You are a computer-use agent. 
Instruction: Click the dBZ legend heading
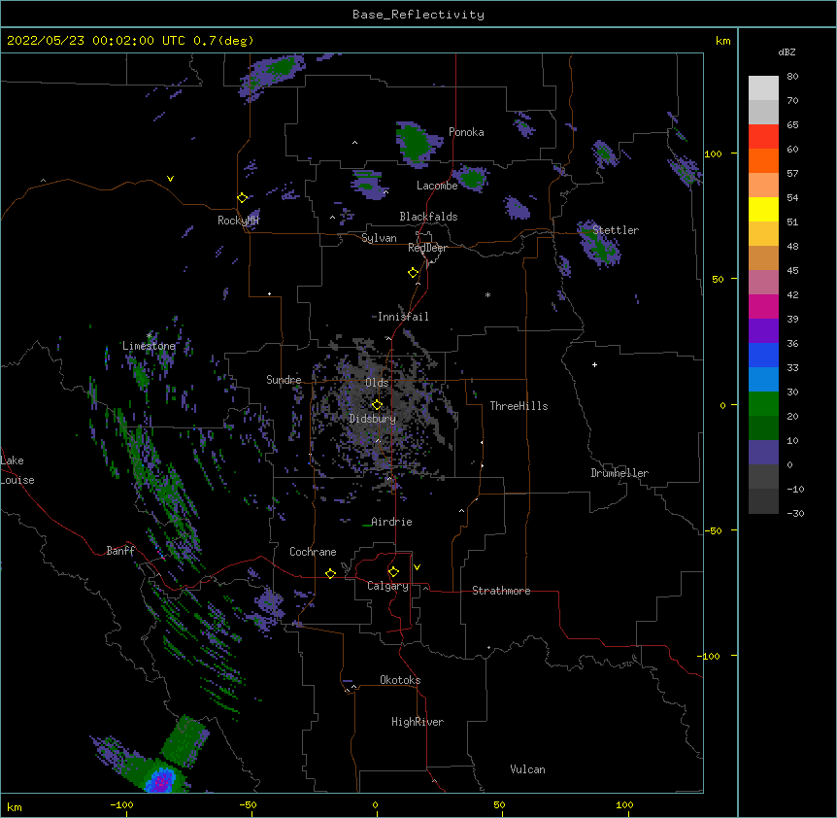tap(787, 51)
